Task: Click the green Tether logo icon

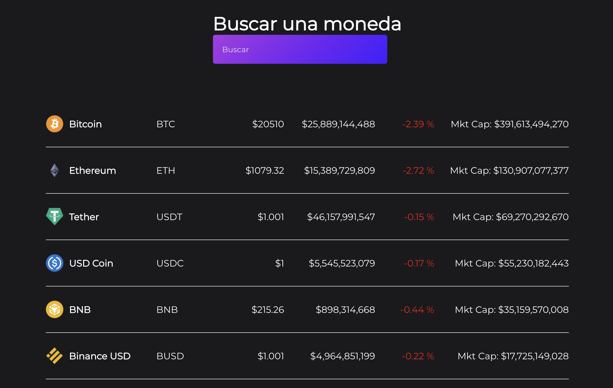Action: (x=55, y=216)
